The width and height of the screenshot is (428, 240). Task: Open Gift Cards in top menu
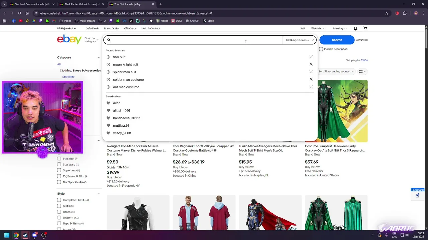130,28
